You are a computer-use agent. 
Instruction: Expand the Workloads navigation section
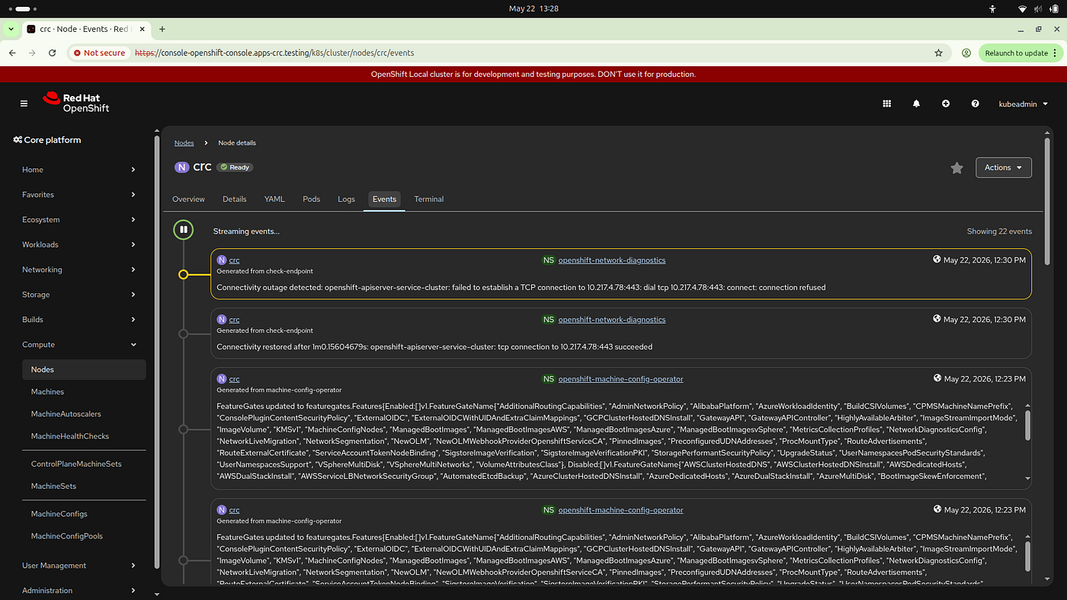[x=79, y=244]
